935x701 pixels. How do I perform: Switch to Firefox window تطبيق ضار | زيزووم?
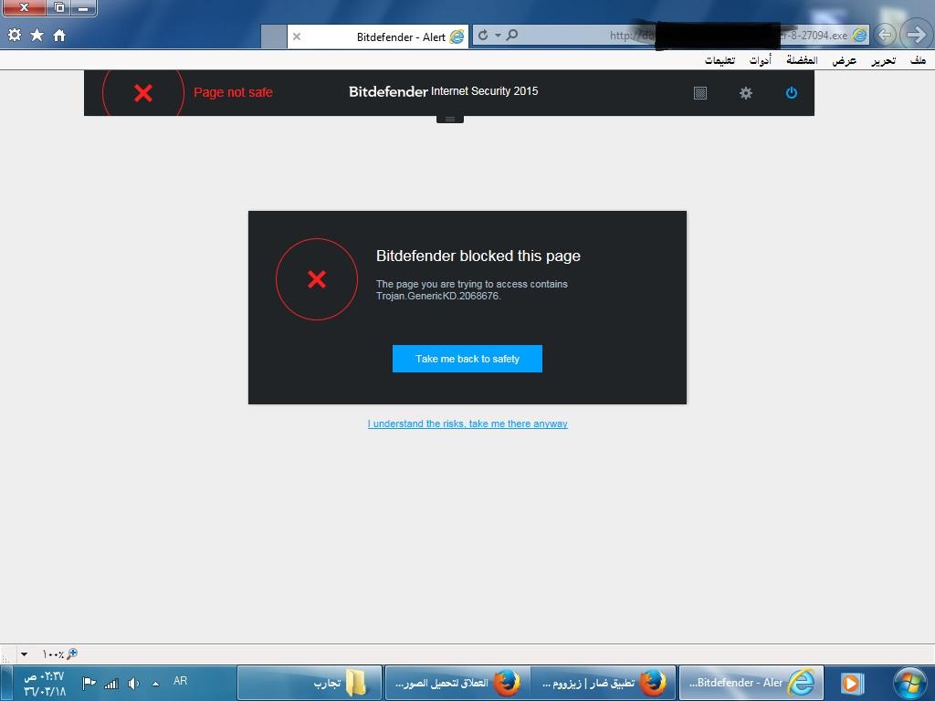pos(603,683)
